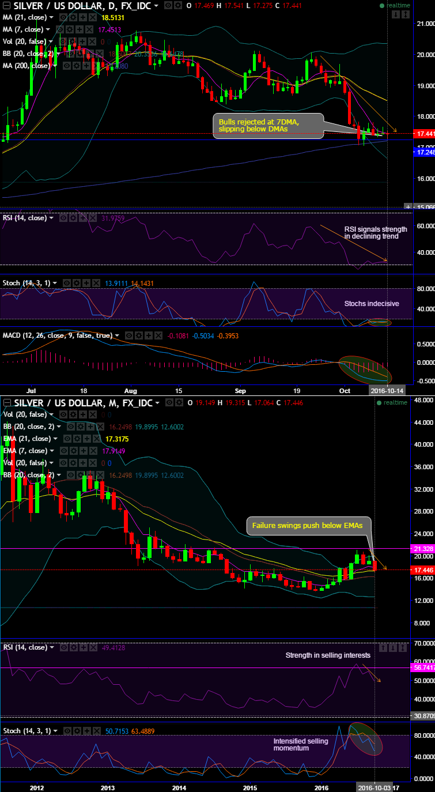Open settings gear for monthly RSI (14, close)
This screenshot has height=792, width=435.
pyautogui.click(x=74, y=647)
